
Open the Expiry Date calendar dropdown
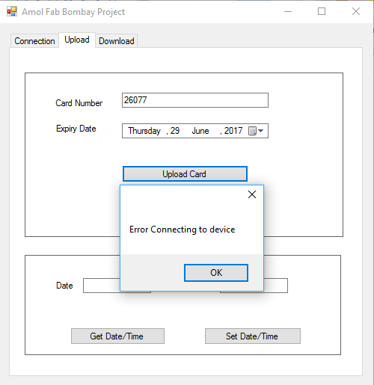coord(256,131)
